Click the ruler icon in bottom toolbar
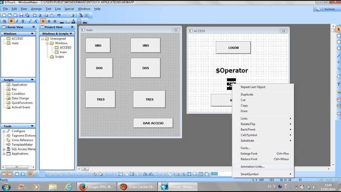Viewport: 341px width, 192px height. (x=36, y=174)
